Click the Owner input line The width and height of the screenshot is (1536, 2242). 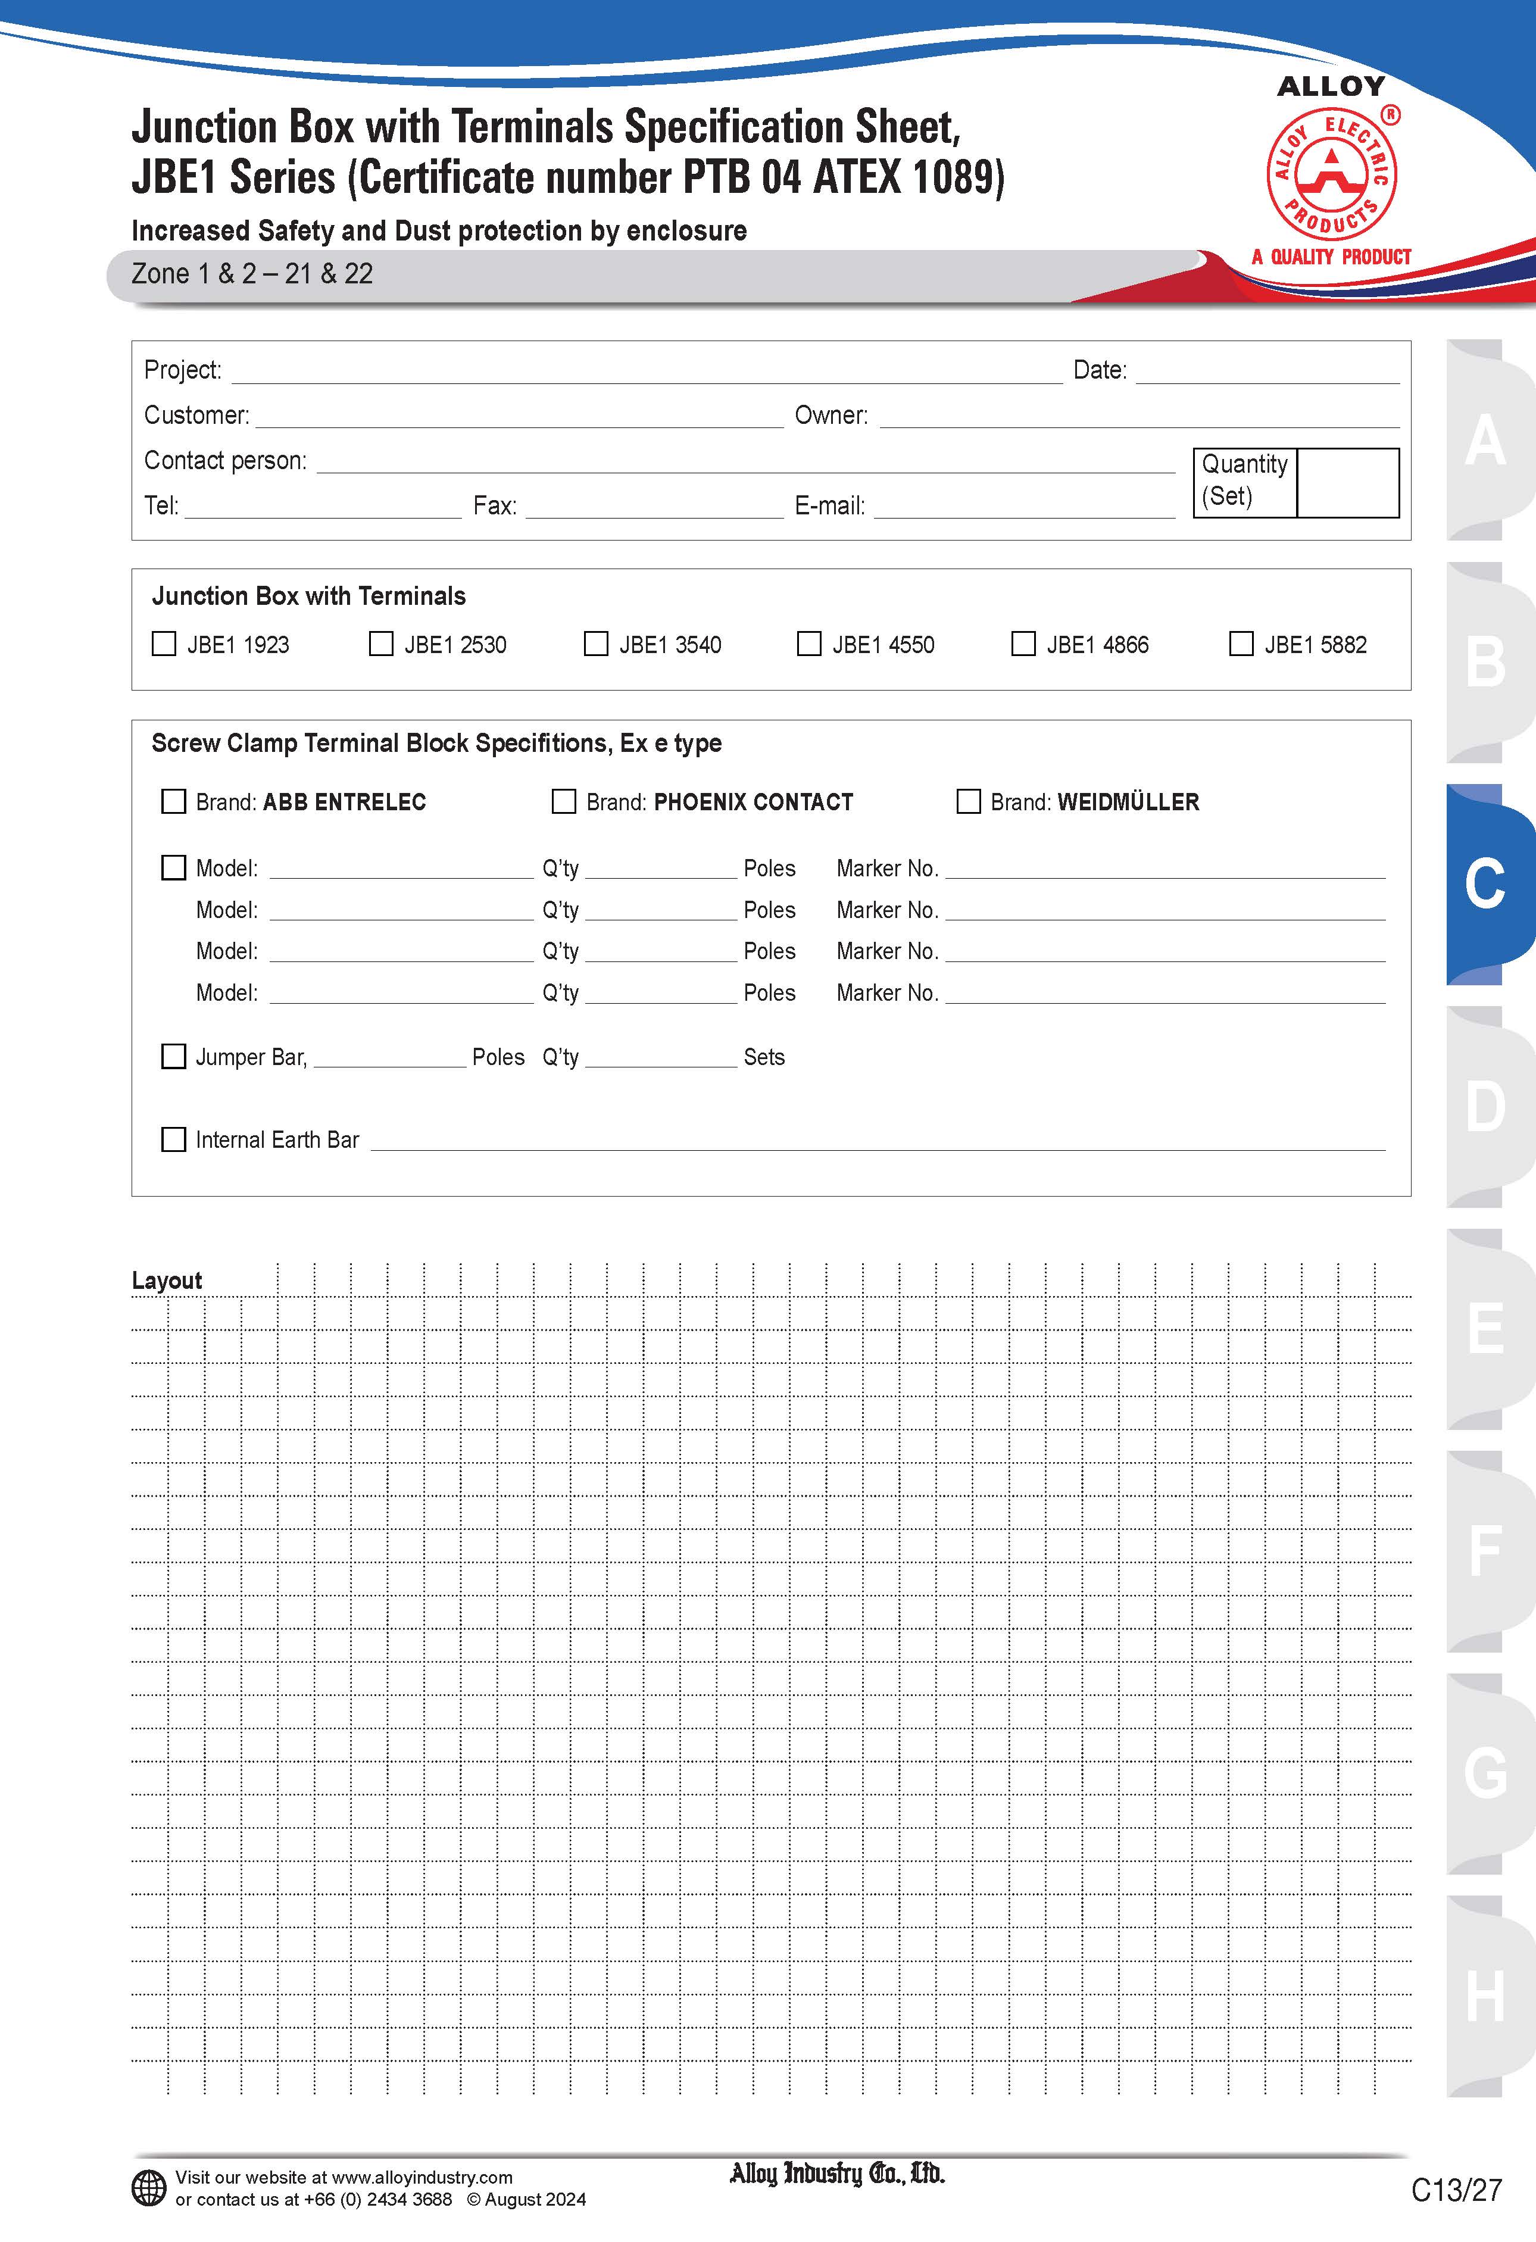(1139, 416)
